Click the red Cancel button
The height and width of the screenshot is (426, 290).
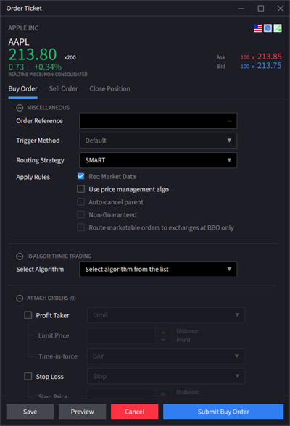(x=134, y=412)
